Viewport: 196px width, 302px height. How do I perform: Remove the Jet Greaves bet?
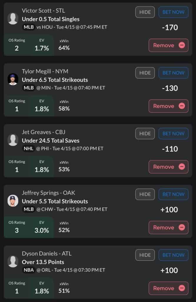coord(168,167)
